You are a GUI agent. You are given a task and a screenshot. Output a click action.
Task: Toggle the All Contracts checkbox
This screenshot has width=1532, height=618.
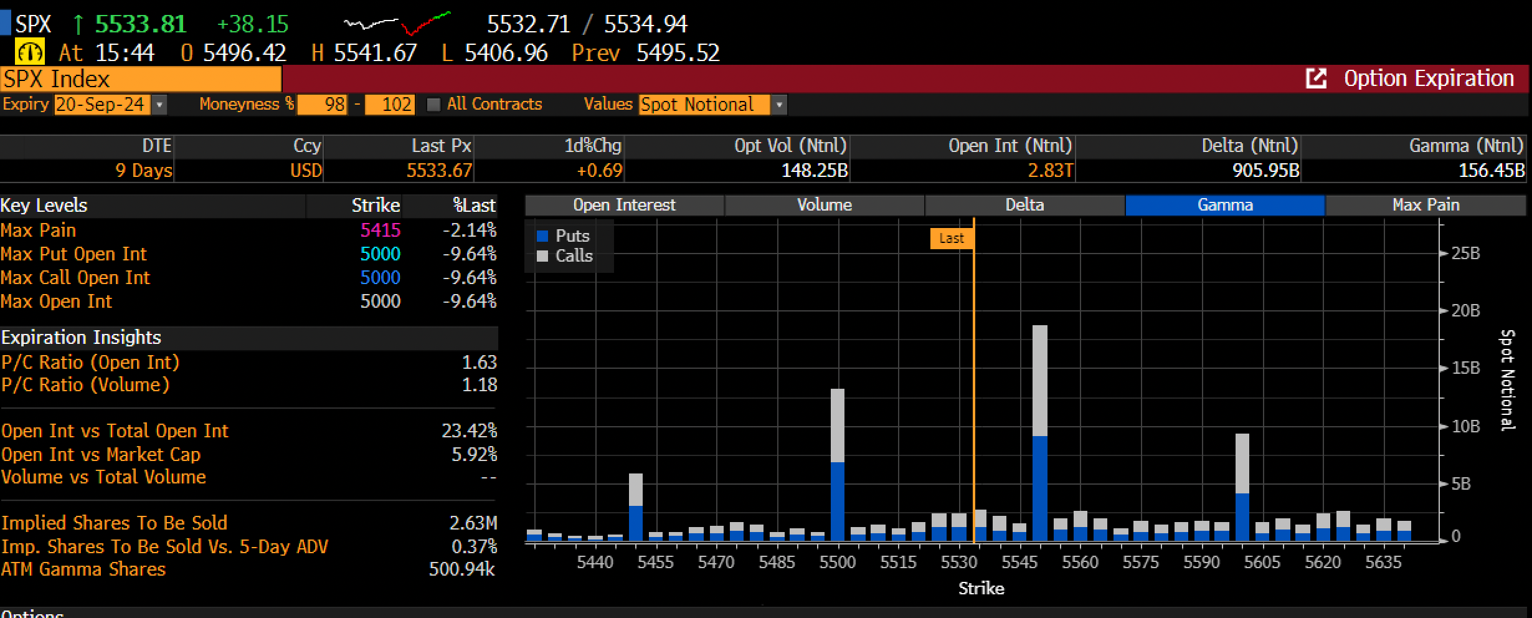[x=433, y=104]
